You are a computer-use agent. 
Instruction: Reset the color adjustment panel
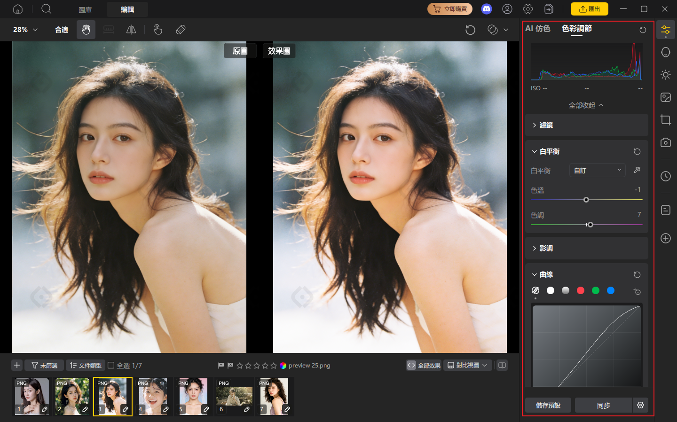coord(643,30)
